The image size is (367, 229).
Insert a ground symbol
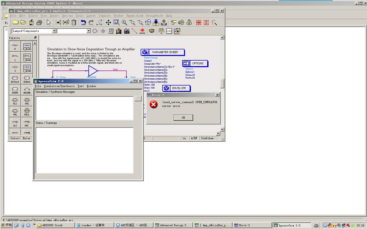[103, 31]
